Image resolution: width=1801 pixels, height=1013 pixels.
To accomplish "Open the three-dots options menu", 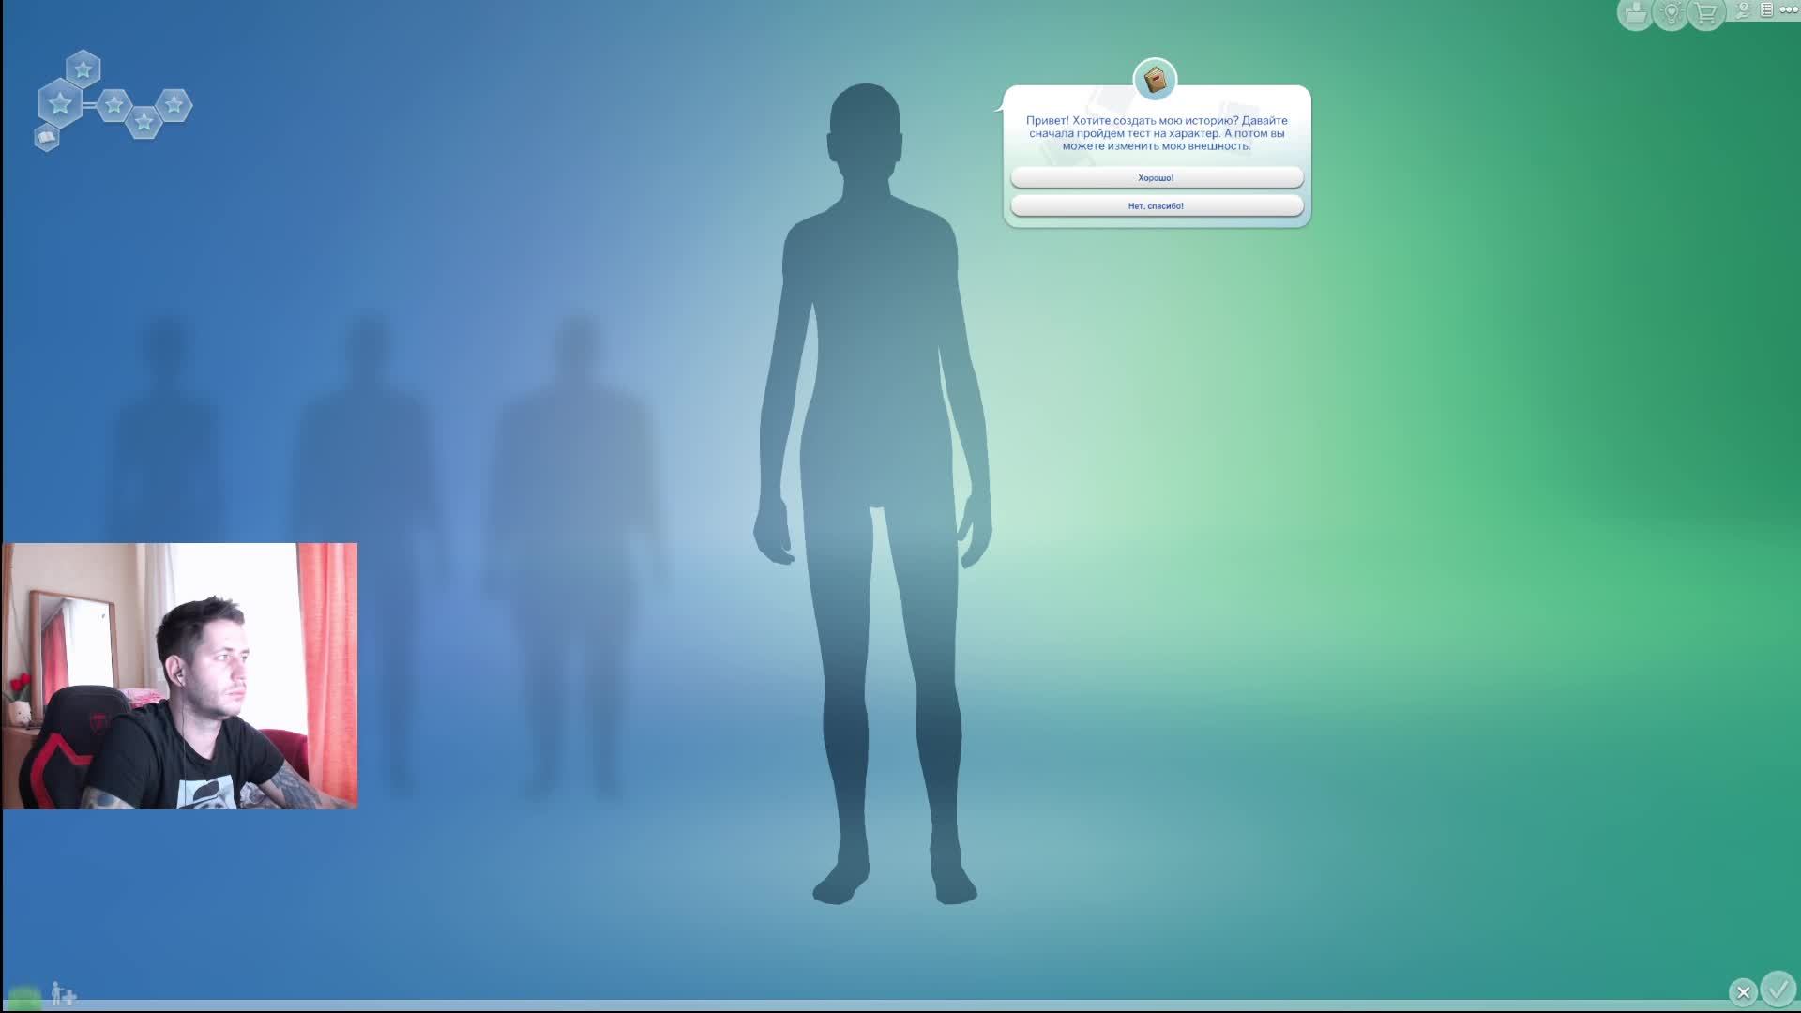I will 1789,10.
